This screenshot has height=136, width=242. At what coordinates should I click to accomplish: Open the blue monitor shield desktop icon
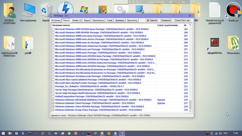[140, 9]
